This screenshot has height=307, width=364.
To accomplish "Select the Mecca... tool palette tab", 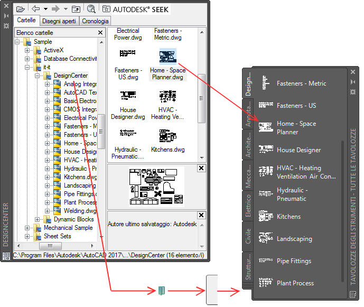I will point(248,175).
